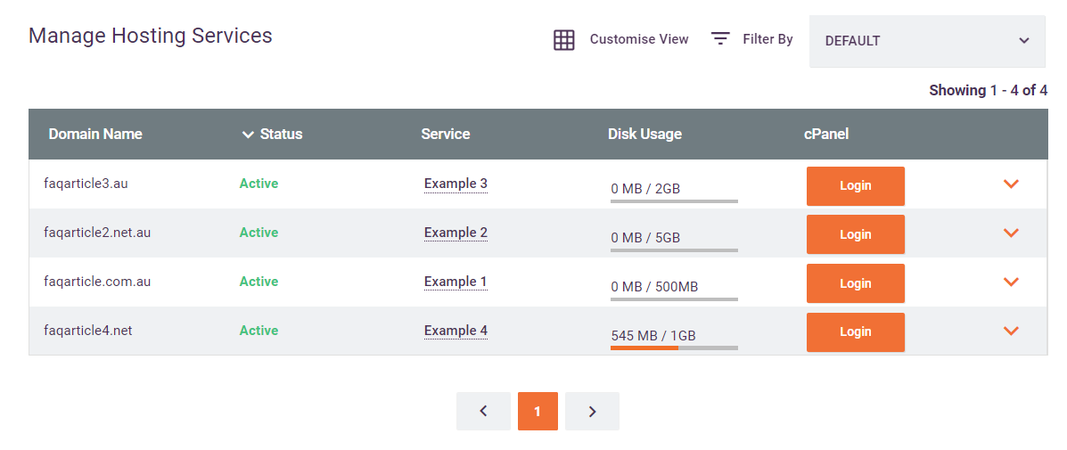The width and height of the screenshot is (1067, 450).
Task: Click the 545 MB / 1GB usage bar
Action: tap(675, 348)
